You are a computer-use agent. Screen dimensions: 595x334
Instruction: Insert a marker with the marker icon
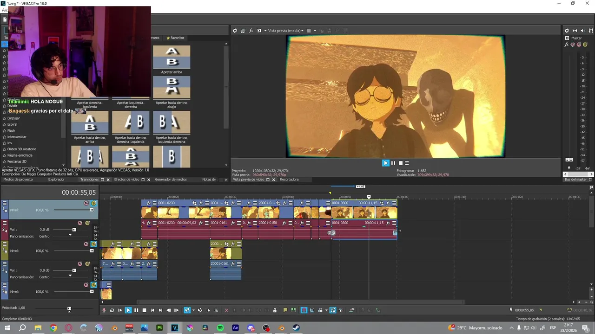click(x=285, y=310)
